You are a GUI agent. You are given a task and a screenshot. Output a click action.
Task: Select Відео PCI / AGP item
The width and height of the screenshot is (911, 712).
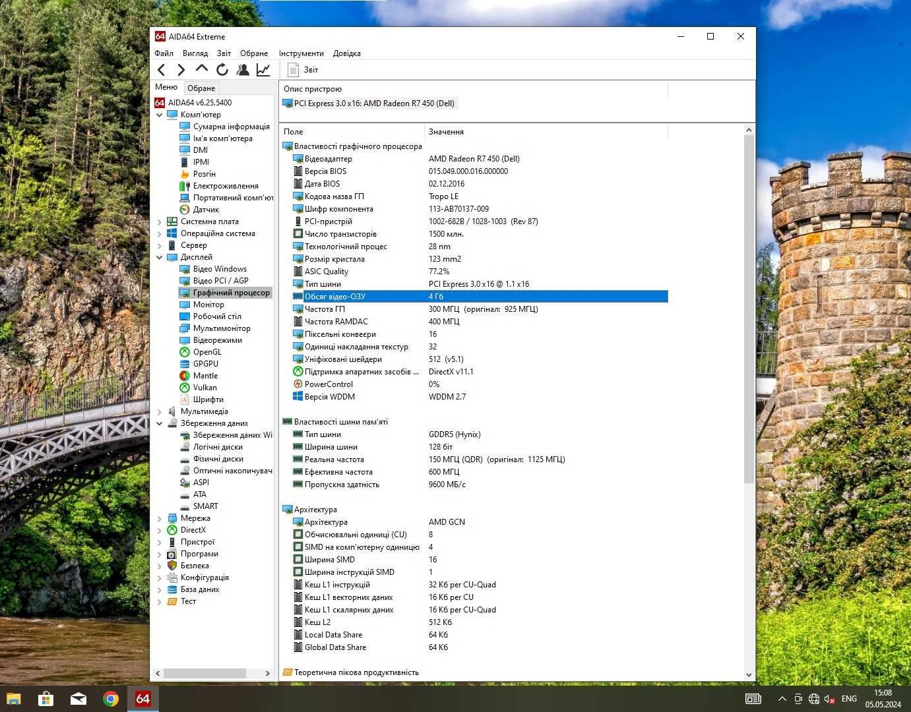pyautogui.click(x=220, y=281)
